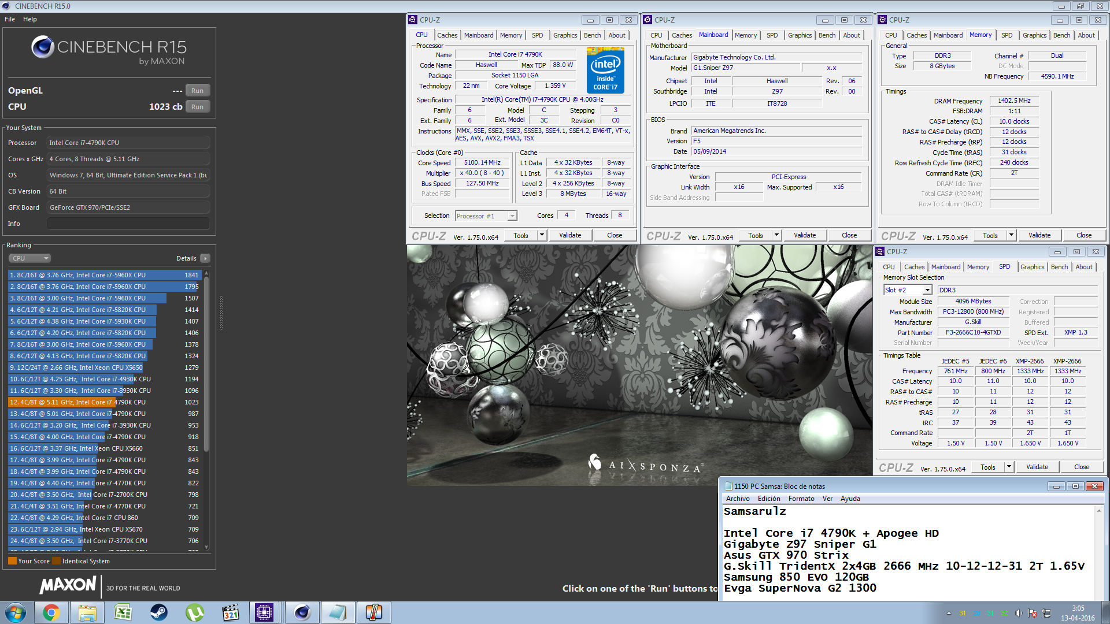Open the blue 28 core temperature tray icon
Image resolution: width=1110 pixels, height=624 pixels.
point(976,613)
